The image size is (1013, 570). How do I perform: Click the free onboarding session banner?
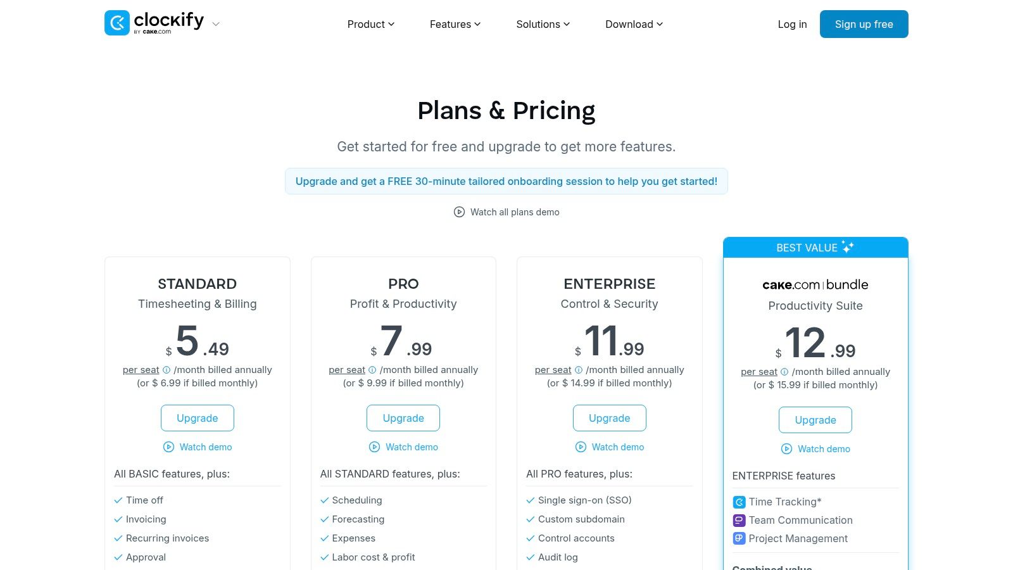(x=507, y=181)
